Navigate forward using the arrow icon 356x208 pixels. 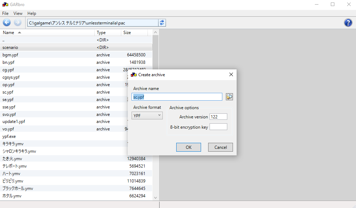[17, 22]
